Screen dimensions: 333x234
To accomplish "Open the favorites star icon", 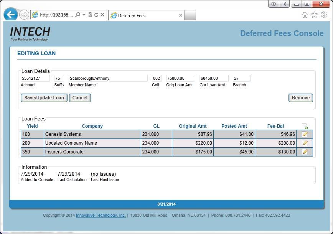I will coord(314,15).
